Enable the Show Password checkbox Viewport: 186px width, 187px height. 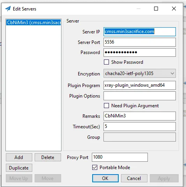coord(106,62)
